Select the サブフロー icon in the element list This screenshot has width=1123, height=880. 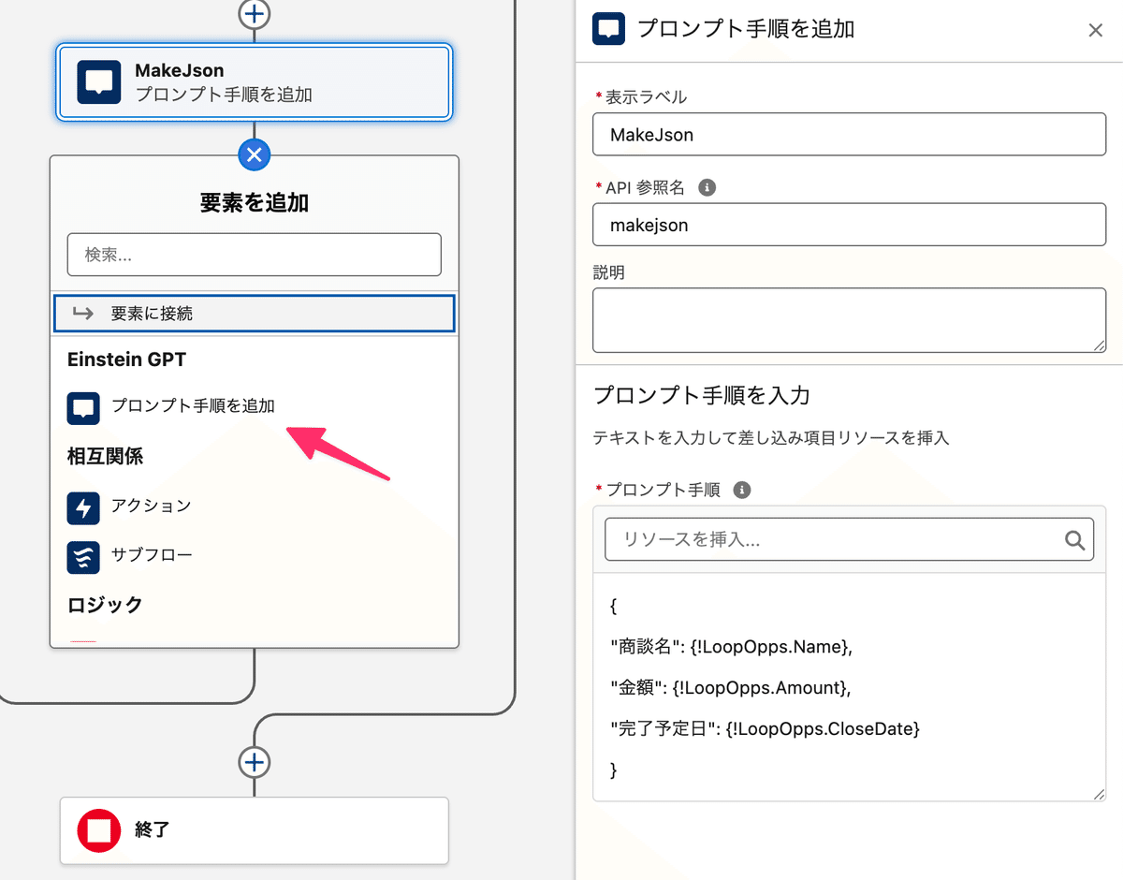(x=81, y=557)
